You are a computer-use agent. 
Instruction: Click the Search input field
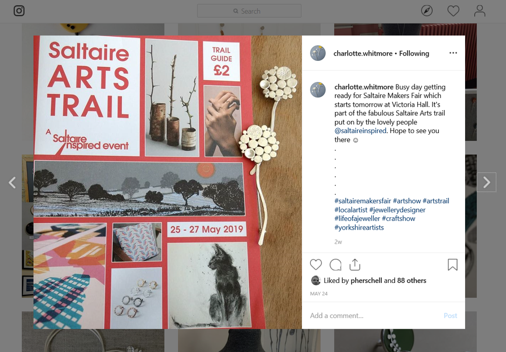[249, 11]
